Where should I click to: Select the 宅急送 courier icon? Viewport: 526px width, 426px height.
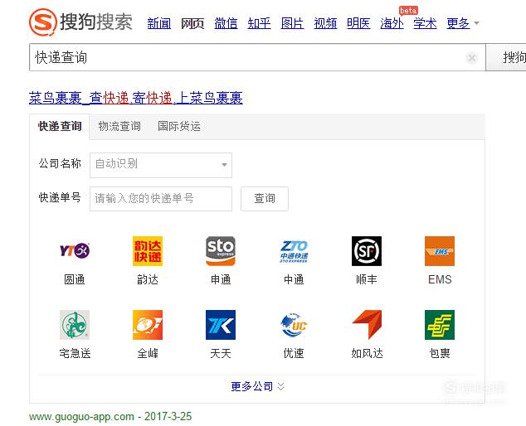pos(75,325)
